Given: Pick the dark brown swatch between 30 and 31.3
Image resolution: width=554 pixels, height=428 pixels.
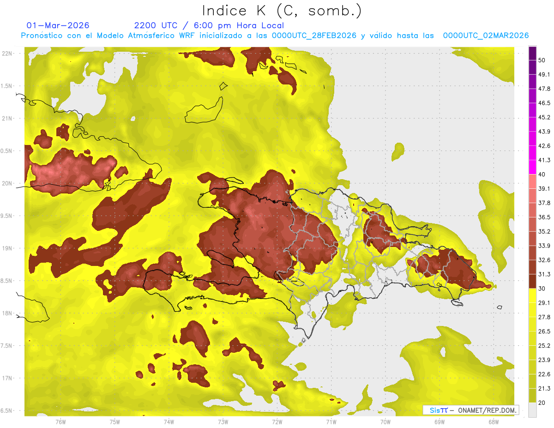Looking at the screenshot, I should click(533, 282).
